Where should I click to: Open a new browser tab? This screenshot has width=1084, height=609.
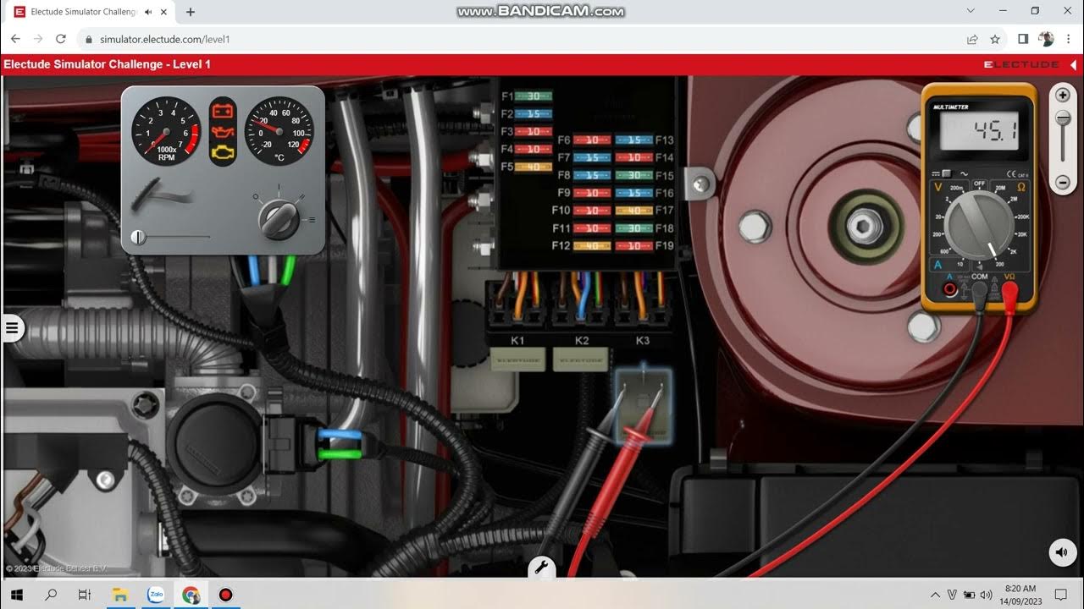[190, 12]
